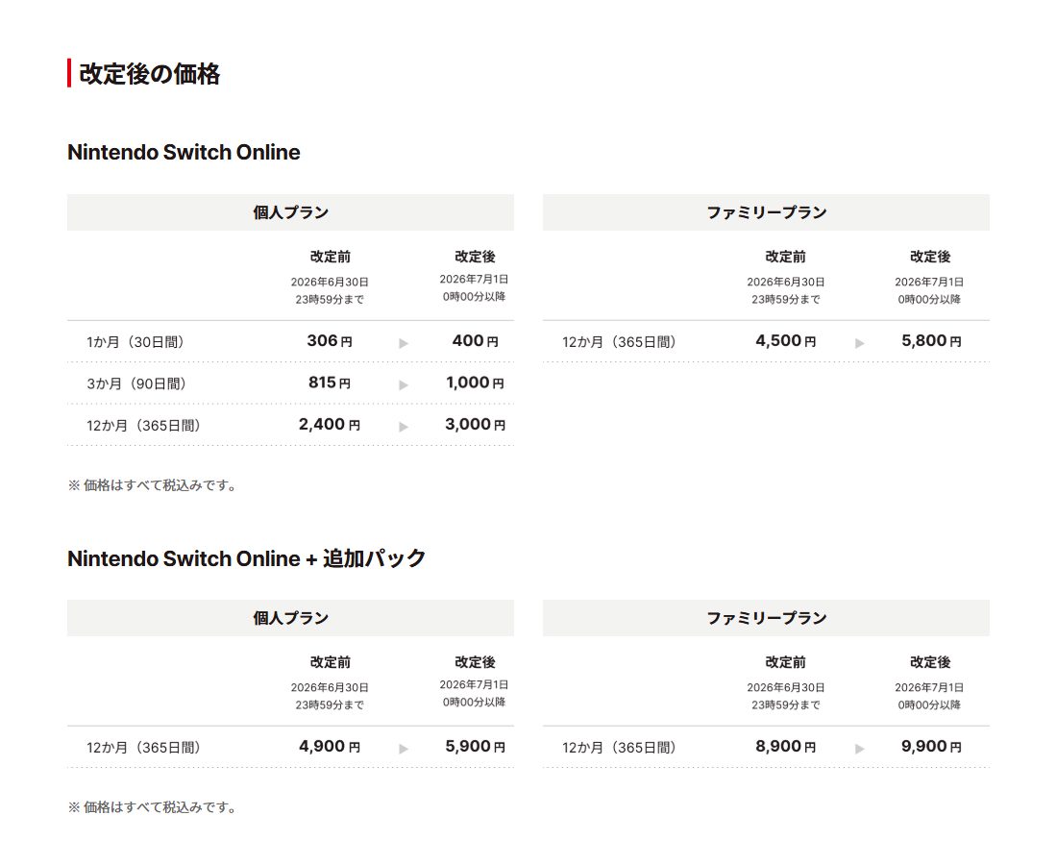Click the 改定後の価格 page heading
The height and width of the screenshot is (865, 1057).
(150, 73)
